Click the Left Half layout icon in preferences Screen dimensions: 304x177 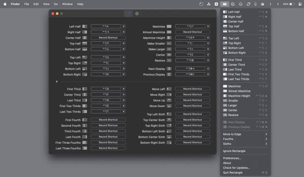[85, 27]
